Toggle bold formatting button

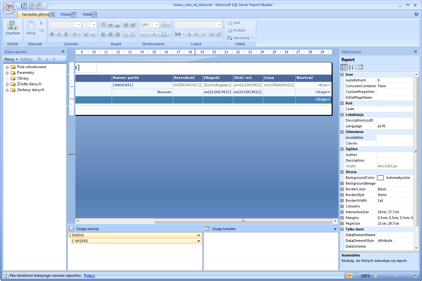[52, 34]
